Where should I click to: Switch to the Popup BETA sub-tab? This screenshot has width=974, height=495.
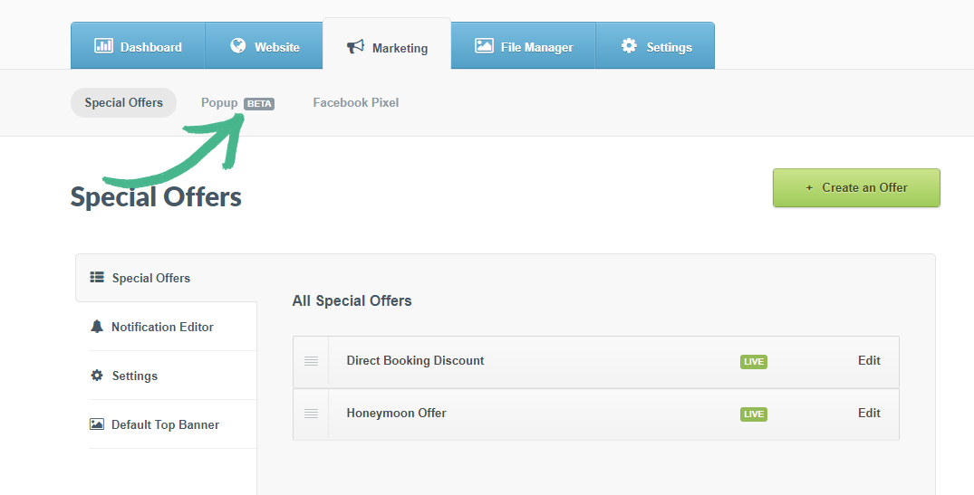(x=236, y=103)
